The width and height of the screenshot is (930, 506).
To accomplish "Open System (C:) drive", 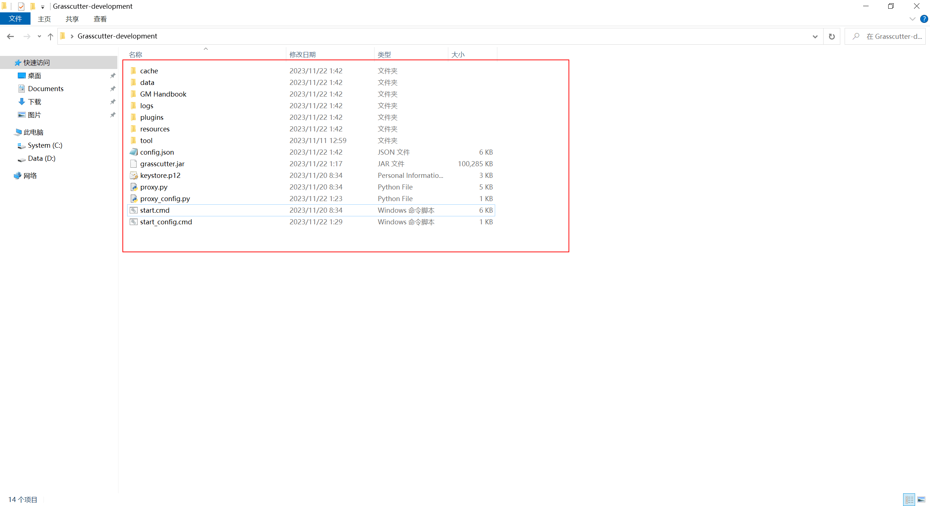I will click(x=45, y=145).
